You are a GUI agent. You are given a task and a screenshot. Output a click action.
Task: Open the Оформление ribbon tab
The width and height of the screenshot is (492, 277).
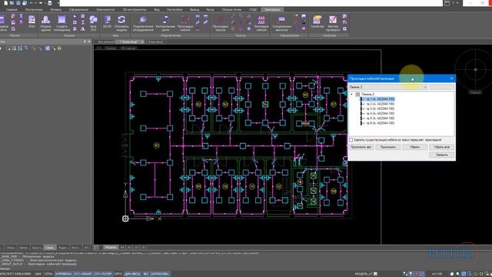(x=78, y=10)
